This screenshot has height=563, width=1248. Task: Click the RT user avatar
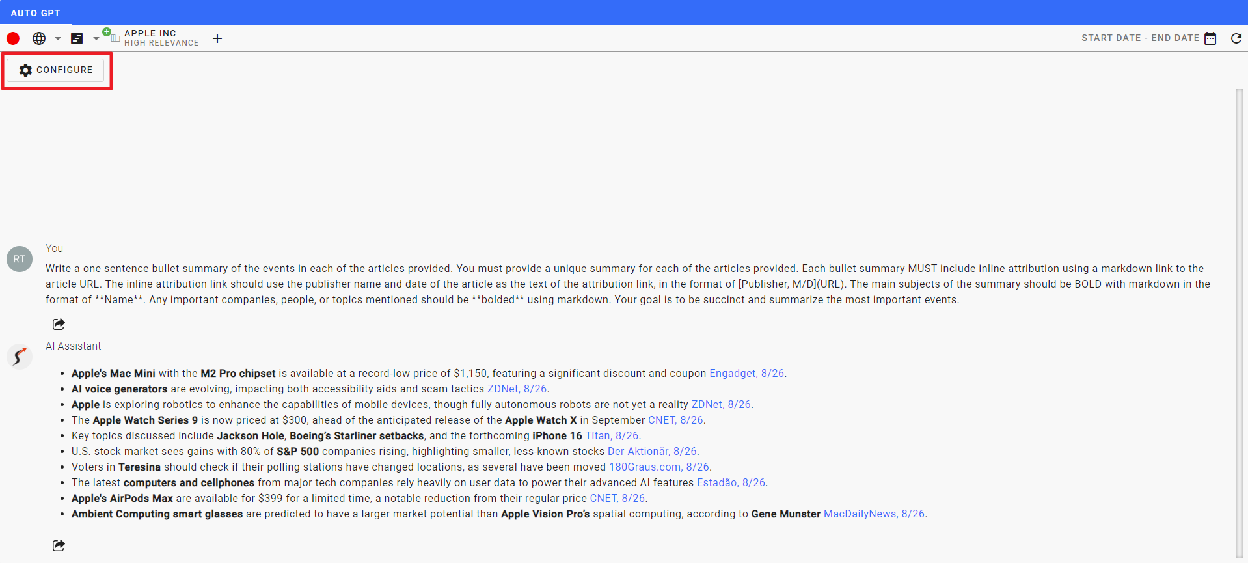(x=20, y=259)
